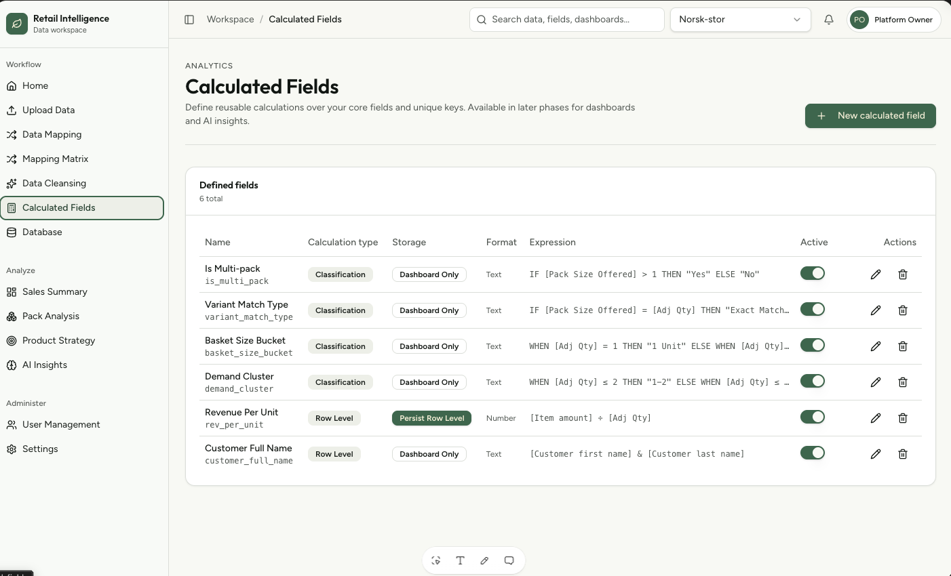This screenshot has height=576, width=951.
Task: Delete the Basket Size Bucket field
Action: (903, 346)
